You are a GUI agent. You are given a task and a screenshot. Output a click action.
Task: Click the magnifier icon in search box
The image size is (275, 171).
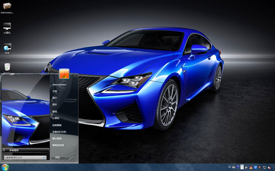[44, 158]
